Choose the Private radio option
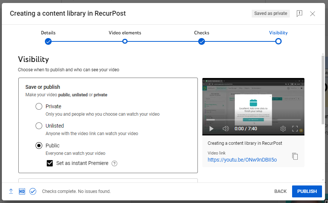This screenshot has height=203, width=328. tap(39, 106)
